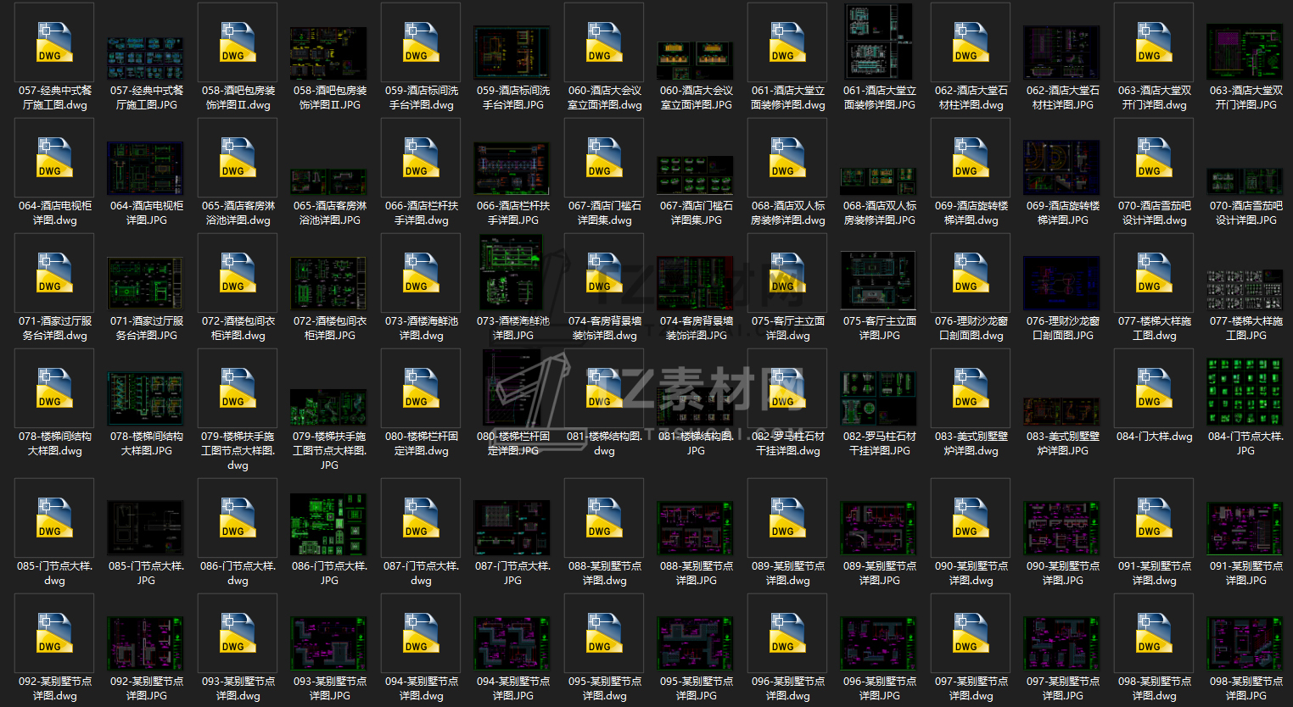Highlight the 078-楼梯间结构大样图.dwg file icon
This screenshot has height=707, width=1293.
pos(54,388)
